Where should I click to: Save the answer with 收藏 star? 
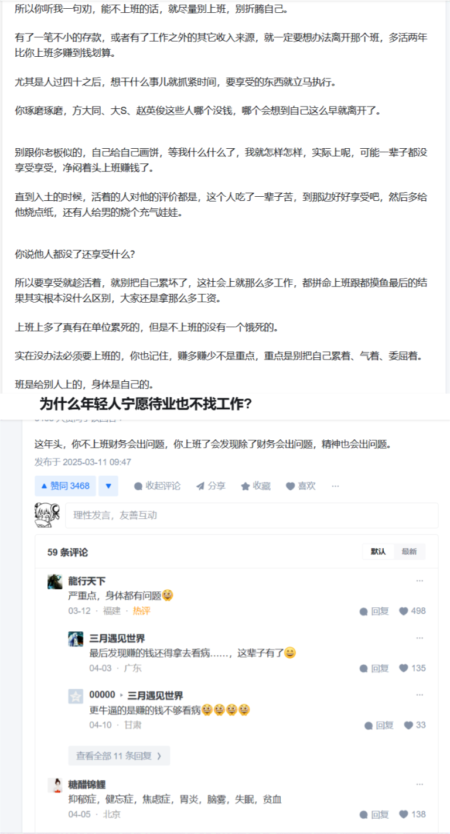coord(255,486)
